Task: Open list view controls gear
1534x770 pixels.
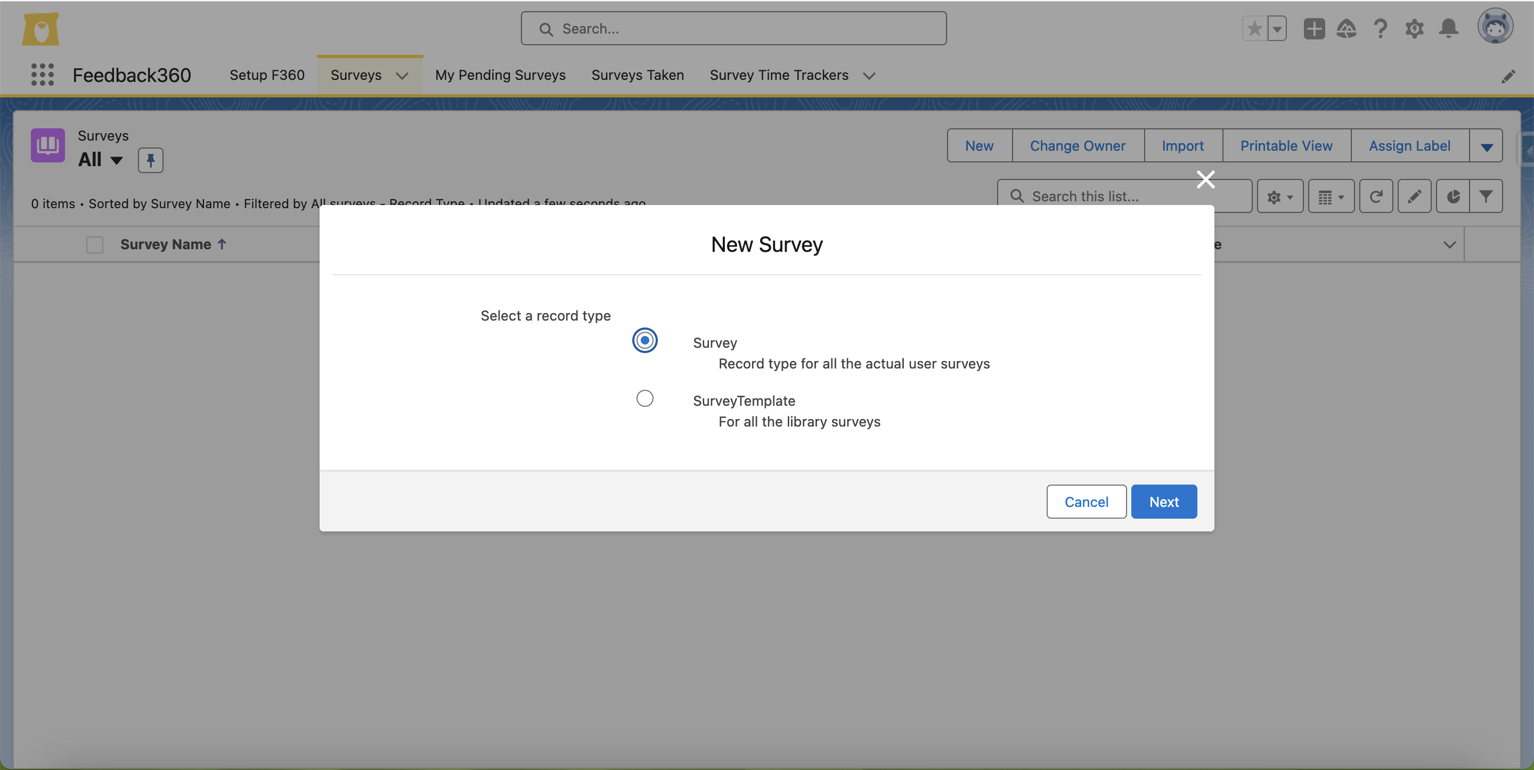Action: pos(1280,196)
